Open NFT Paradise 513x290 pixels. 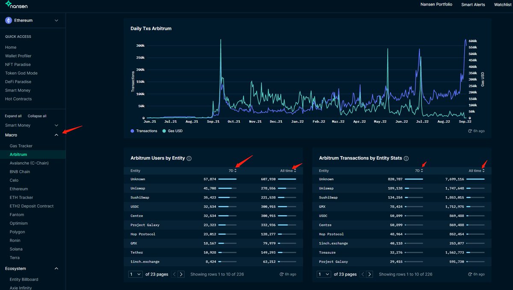click(18, 65)
